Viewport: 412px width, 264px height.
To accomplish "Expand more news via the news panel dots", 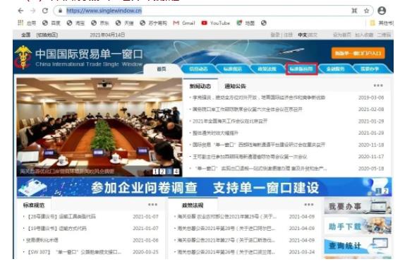I will (x=378, y=85).
